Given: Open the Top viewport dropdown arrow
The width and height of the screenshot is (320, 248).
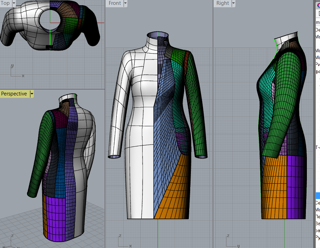Looking at the screenshot, I should coord(14,3).
